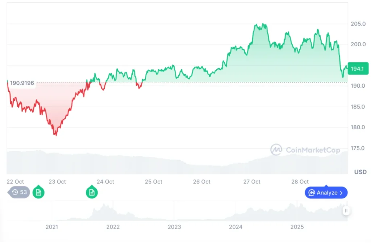371x243 pixels.
Task: Select the 2023 label on the bottom timeline
Action: point(175,227)
